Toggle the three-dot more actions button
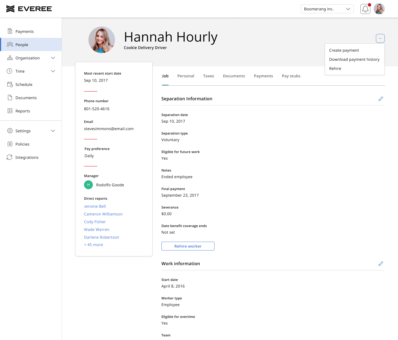This screenshot has width=398, height=340. (380, 38)
